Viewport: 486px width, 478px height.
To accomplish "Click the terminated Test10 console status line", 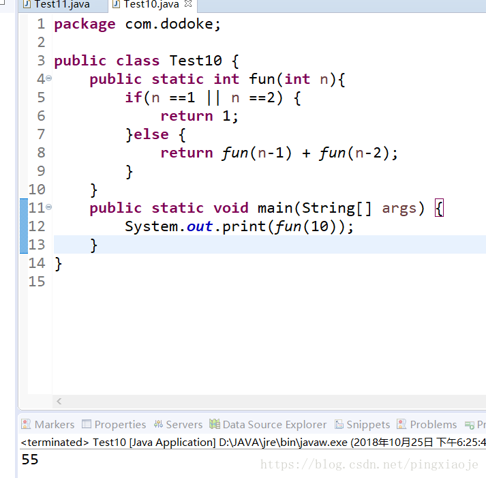I will click(253, 443).
